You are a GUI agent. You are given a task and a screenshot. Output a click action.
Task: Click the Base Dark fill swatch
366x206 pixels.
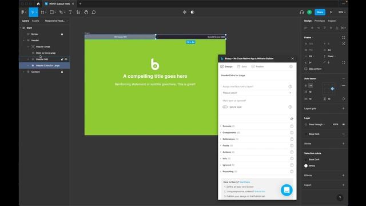306,134
